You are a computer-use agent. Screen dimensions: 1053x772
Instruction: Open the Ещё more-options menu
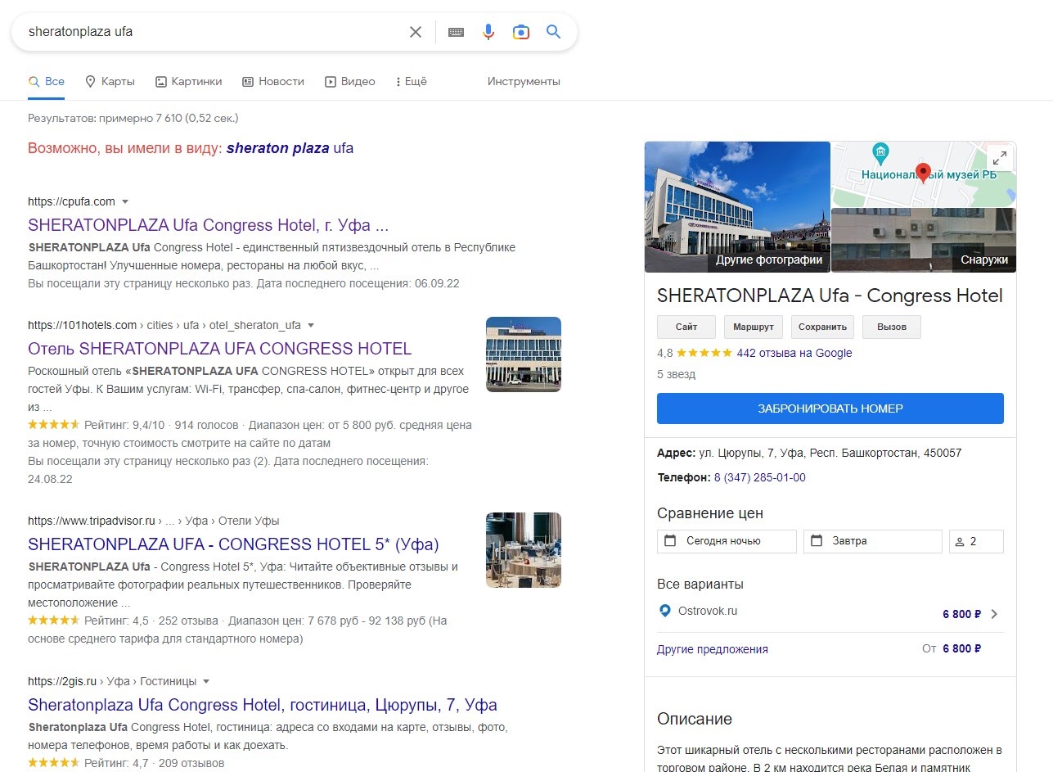point(411,82)
